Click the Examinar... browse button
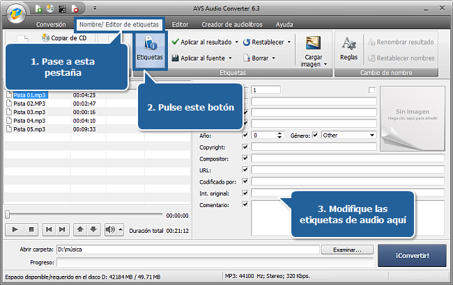This screenshot has height=285, width=453. coord(348,250)
